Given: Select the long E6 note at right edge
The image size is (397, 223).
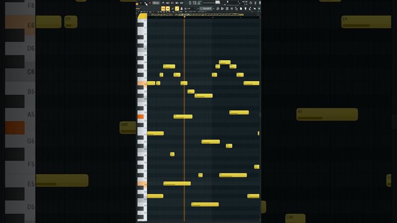Looking at the screenshot, I should click(x=252, y=83).
